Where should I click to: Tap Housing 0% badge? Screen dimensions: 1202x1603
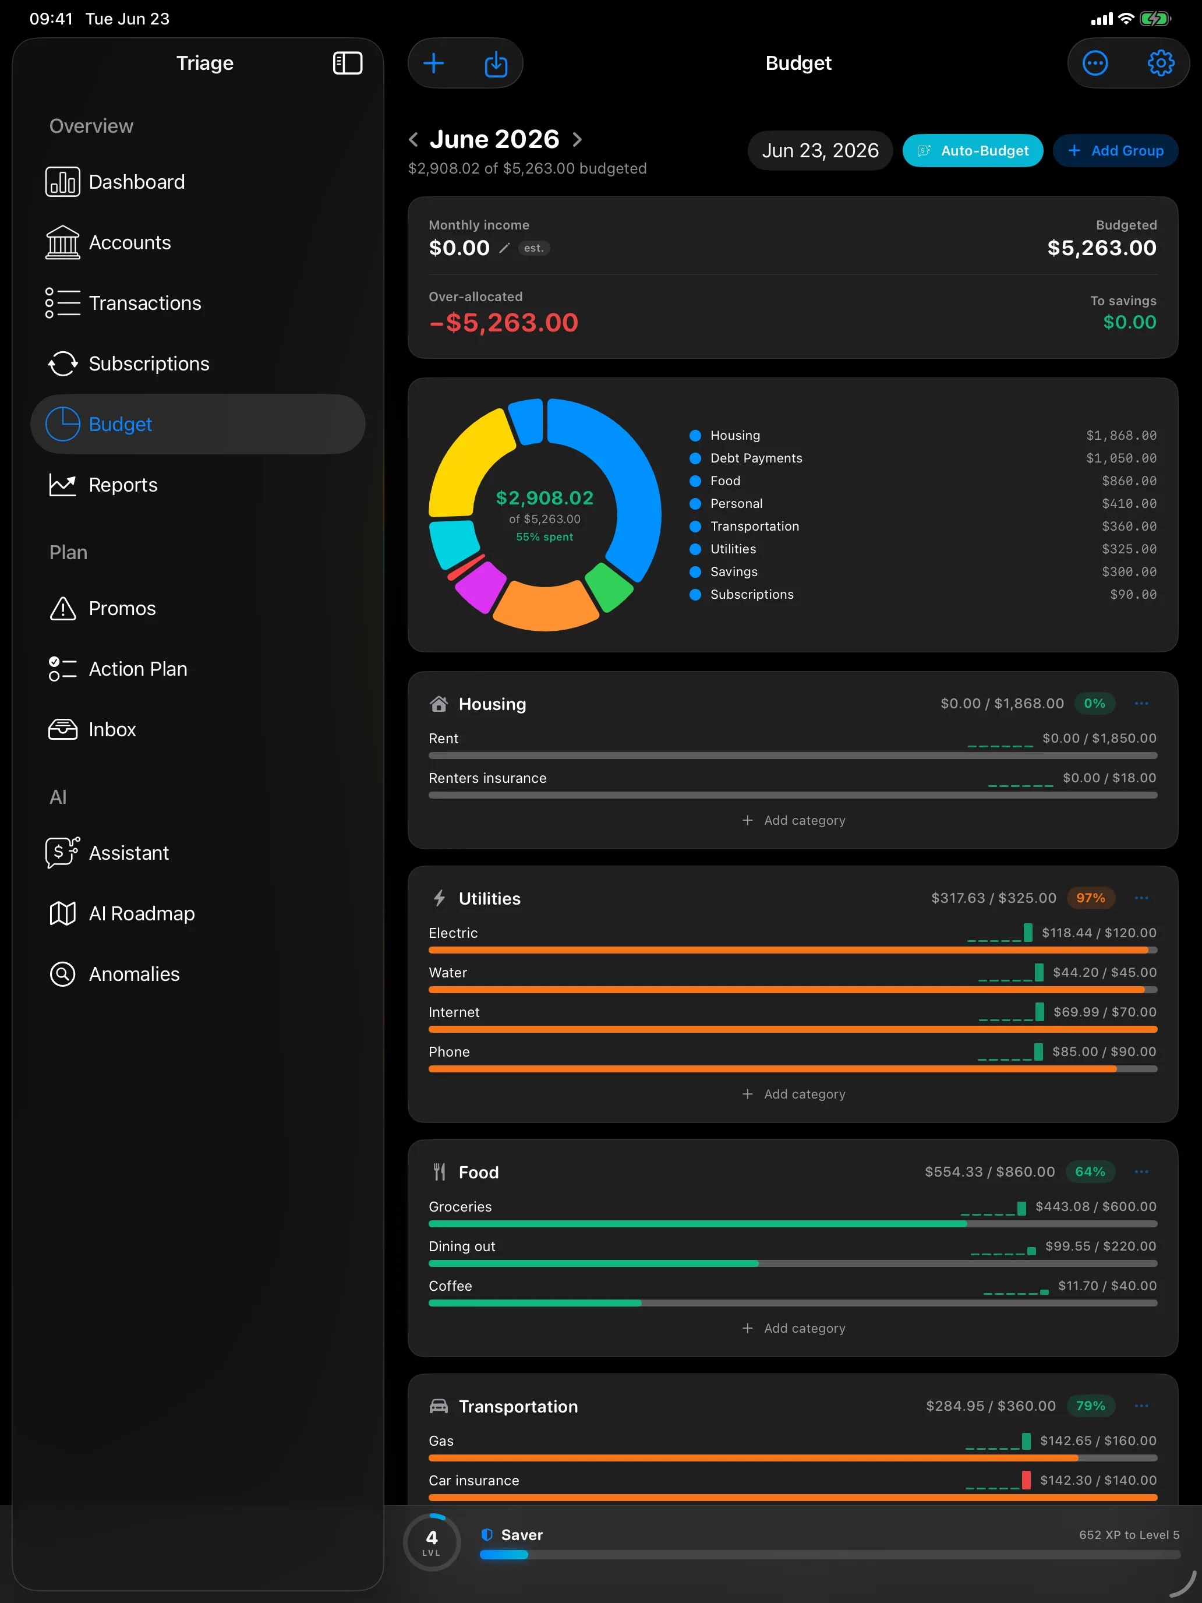(1094, 704)
